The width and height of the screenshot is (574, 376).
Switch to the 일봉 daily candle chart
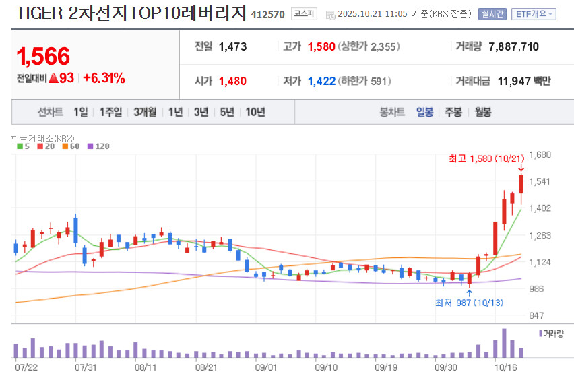[x=424, y=112]
